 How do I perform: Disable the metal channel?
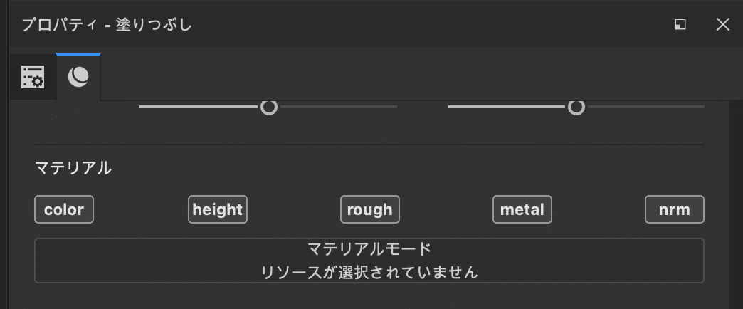(522, 209)
